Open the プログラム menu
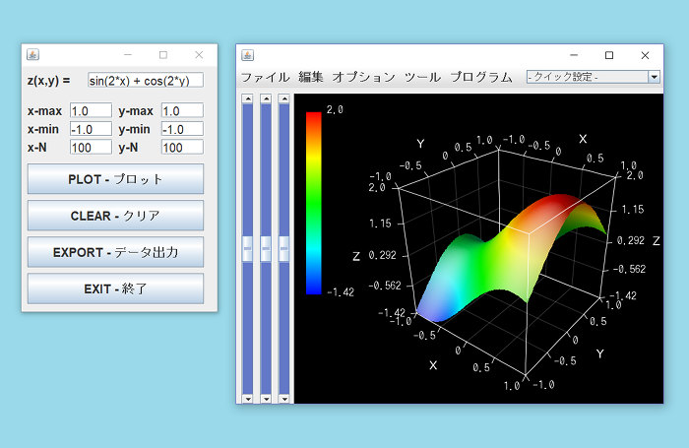689x448 pixels. [x=481, y=77]
